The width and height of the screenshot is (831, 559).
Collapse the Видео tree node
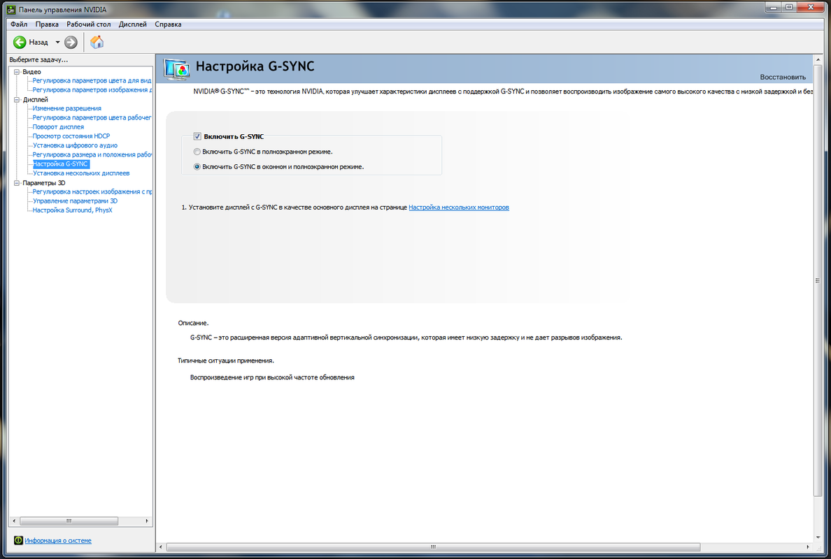pyautogui.click(x=17, y=72)
